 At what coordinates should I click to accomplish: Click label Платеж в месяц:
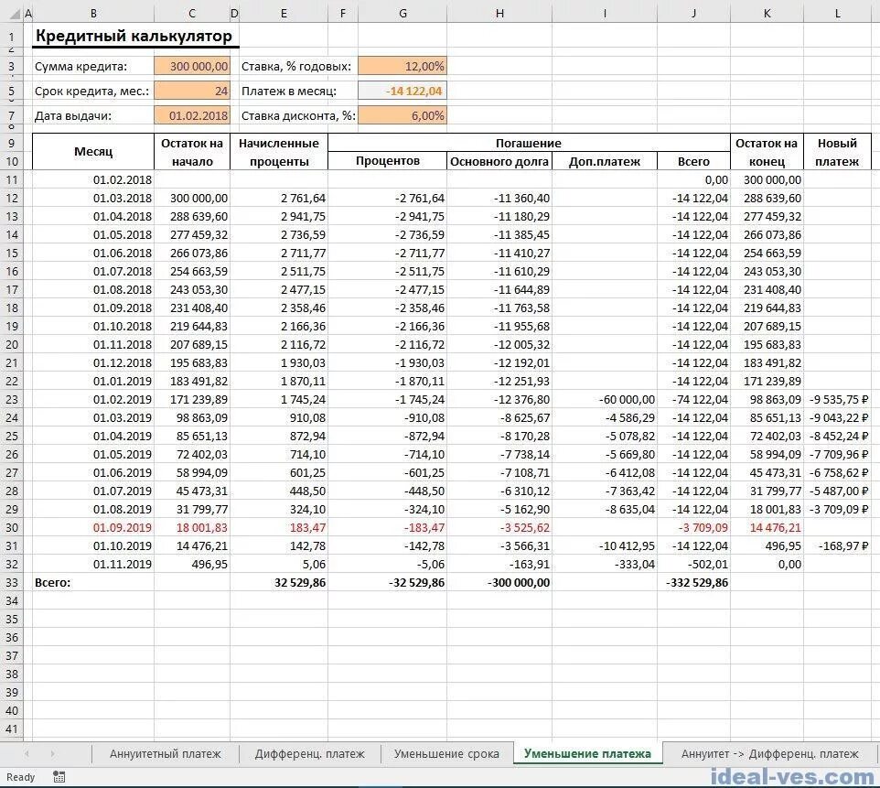[x=289, y=91]
